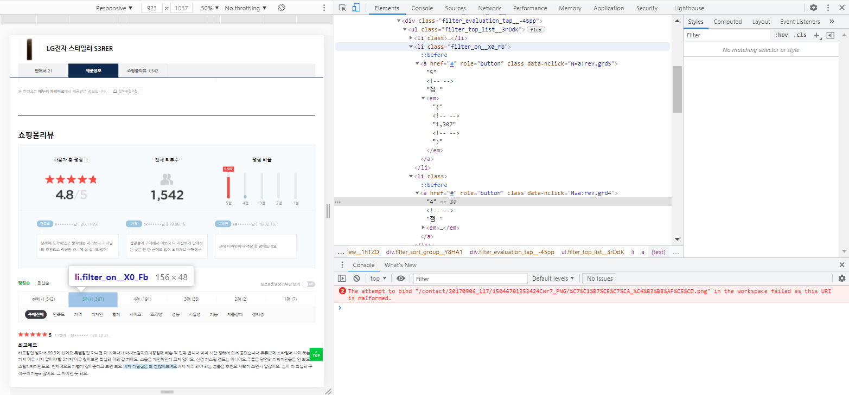The width and height of the screenshot is (849, 395).
Task: Open the Responsive device dropdown
Action: click(x=114, y=8)
